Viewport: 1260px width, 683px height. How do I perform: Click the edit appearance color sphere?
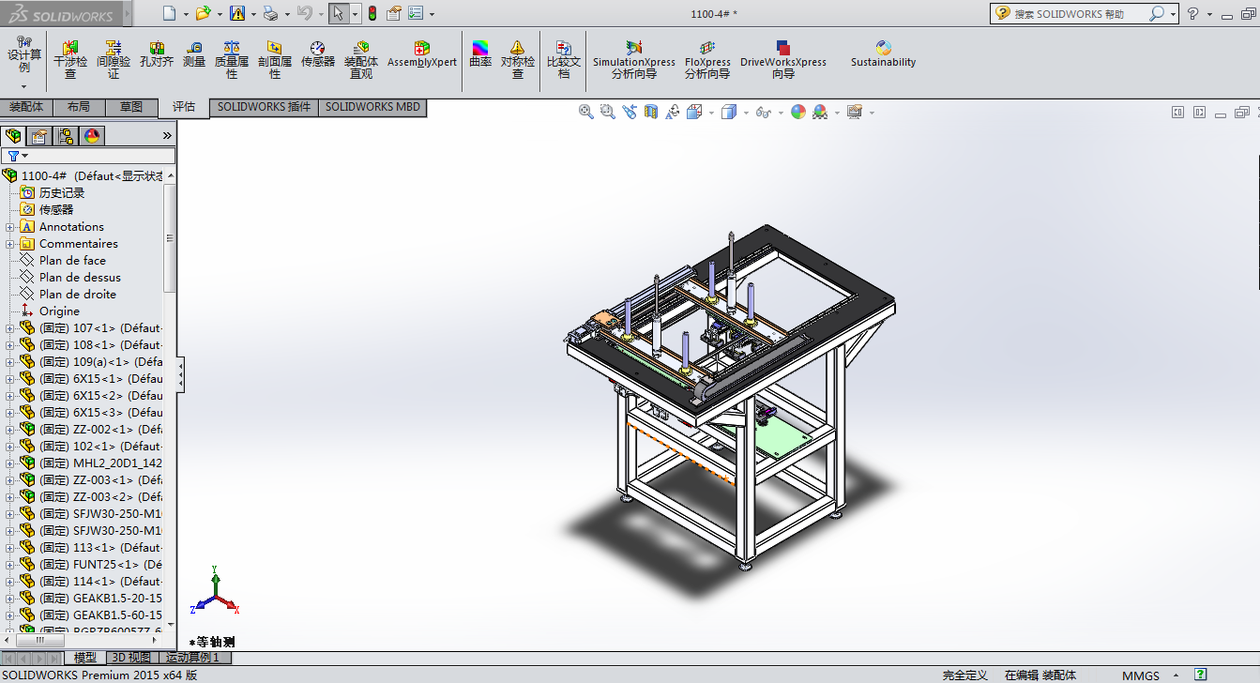pos(798,112)
